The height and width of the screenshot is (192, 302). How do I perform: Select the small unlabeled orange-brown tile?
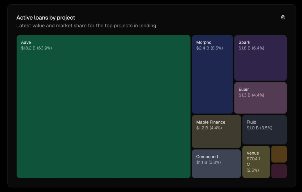click(x=279, y=154)
